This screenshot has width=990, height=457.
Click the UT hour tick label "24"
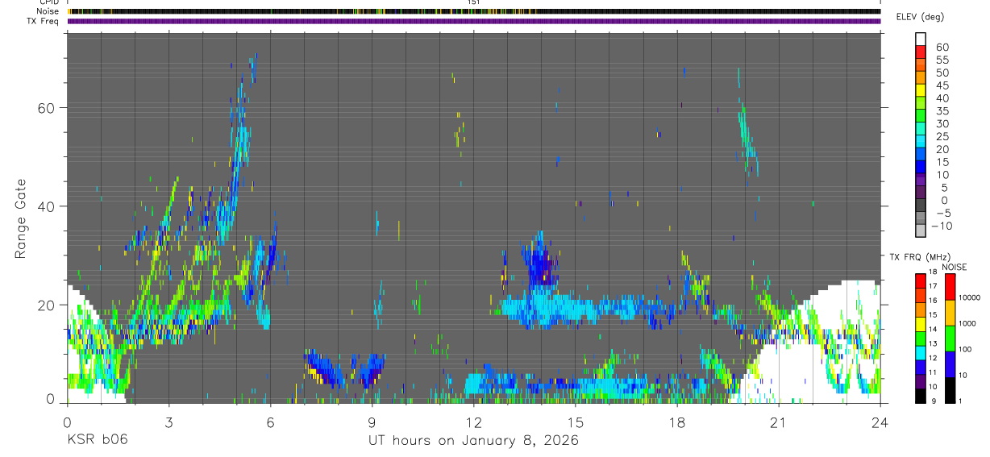click(880, 422)
